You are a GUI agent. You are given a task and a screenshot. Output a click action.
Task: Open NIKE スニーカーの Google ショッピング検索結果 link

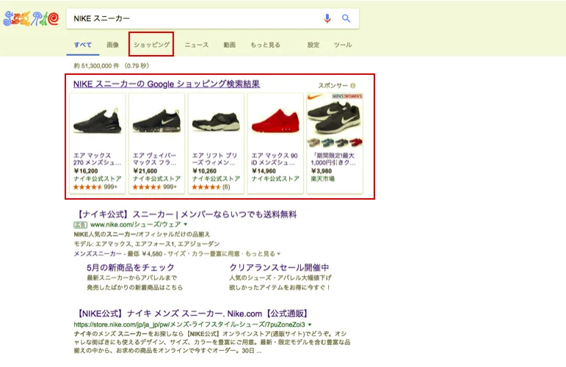coord(167,84)
